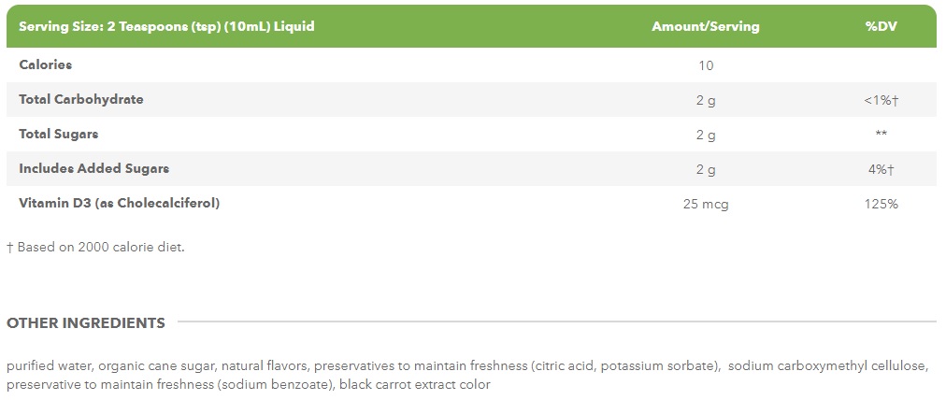Image resolution: width=946 pixels, height=400 pixels.
Task: Click the Total Carbohydrate 2 g amount
Action: (x=705, y=101)
